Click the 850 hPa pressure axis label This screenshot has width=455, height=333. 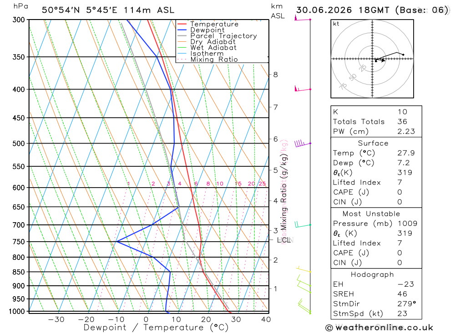tap(19, 272)
